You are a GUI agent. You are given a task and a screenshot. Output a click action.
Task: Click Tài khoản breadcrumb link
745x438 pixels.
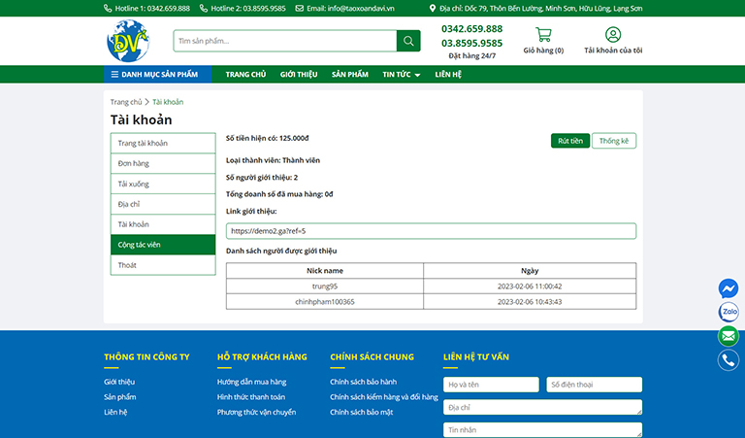[168, 102]
